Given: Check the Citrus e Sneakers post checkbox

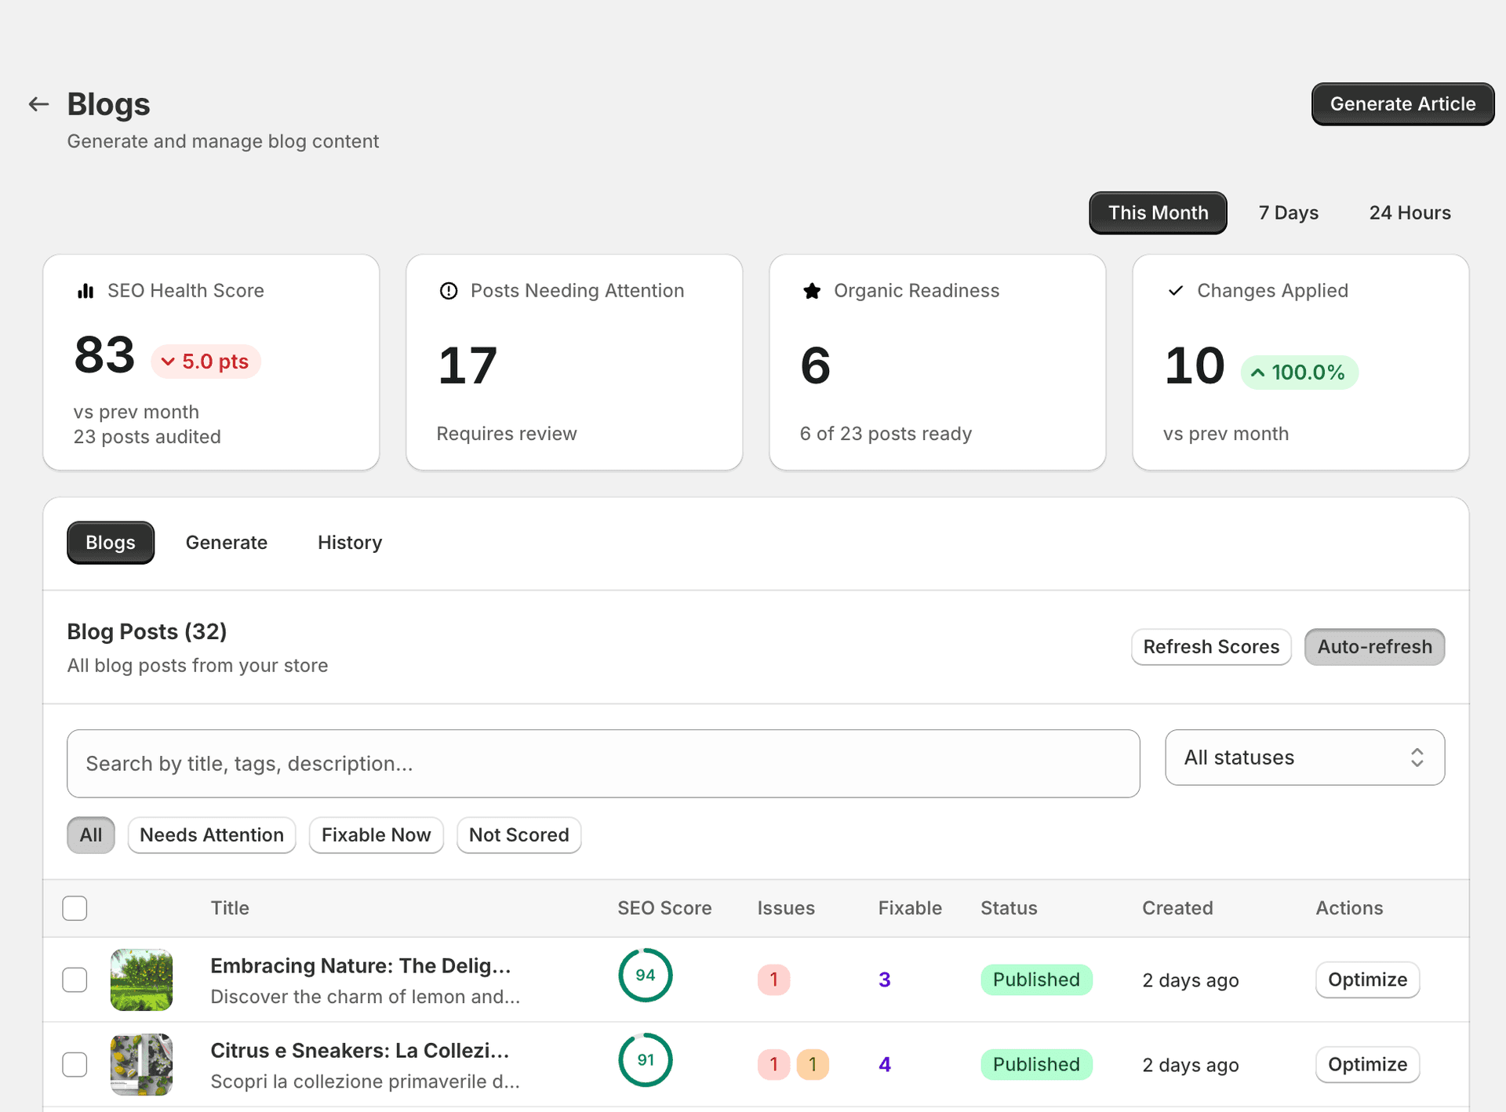Looking at the screenshot, I should tap(75, 1064).
